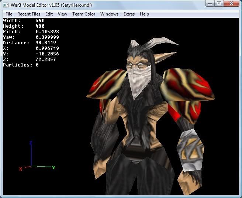Open the File menu
Viewport: 242px width, 198px height.
pyautogui.click(x=9, y=14)
